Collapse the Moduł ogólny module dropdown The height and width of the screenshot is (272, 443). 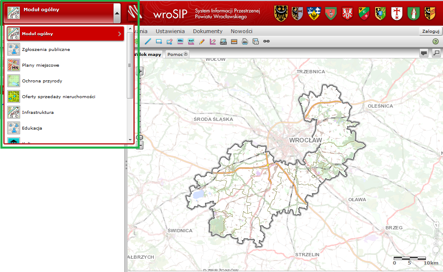(117, 13)
